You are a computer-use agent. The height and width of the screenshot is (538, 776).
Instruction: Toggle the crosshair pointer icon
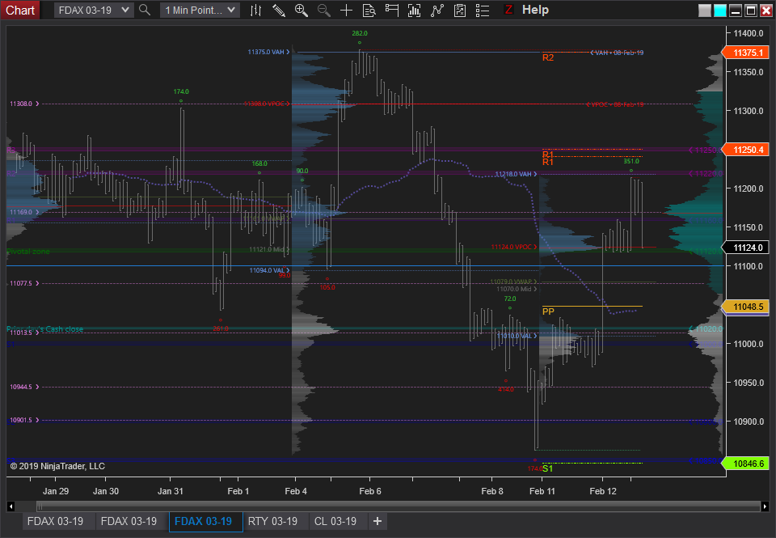pos(347,10)
